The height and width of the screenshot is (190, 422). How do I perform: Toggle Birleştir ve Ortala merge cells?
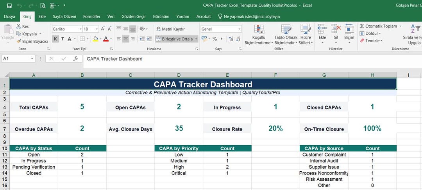(x=174, y=39)
